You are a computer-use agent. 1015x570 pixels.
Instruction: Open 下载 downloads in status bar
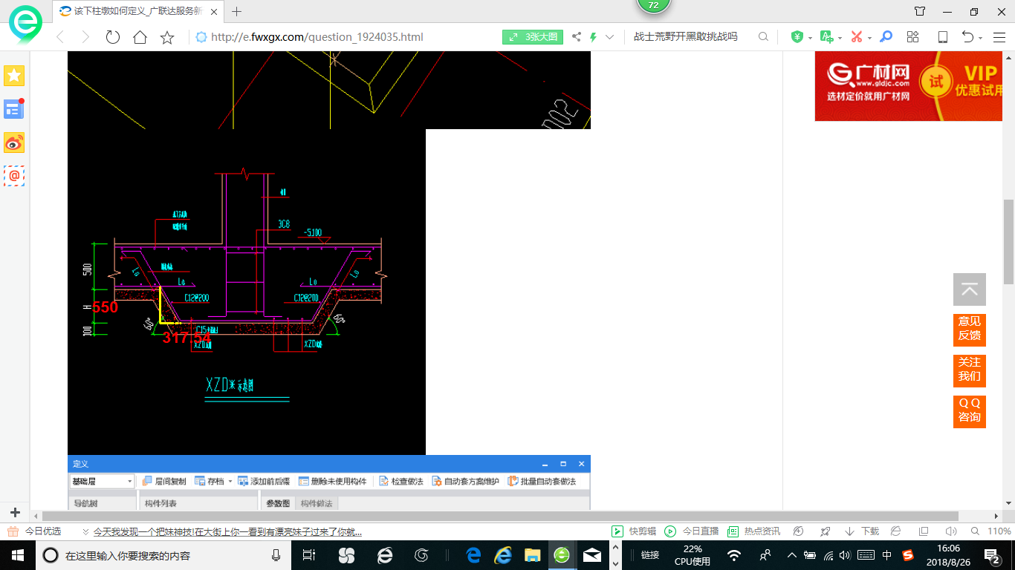(862, 531)
